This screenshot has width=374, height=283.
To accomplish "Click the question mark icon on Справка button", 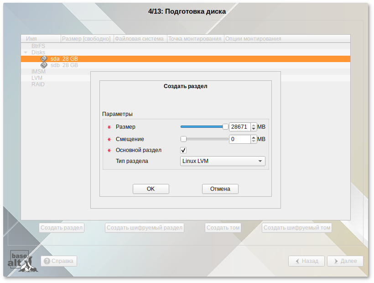I will point(47,261).
